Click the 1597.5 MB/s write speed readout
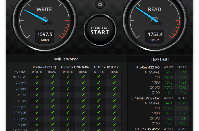This screenshot has width=199, height=131. pyautogui.click(x=45, y=37)
